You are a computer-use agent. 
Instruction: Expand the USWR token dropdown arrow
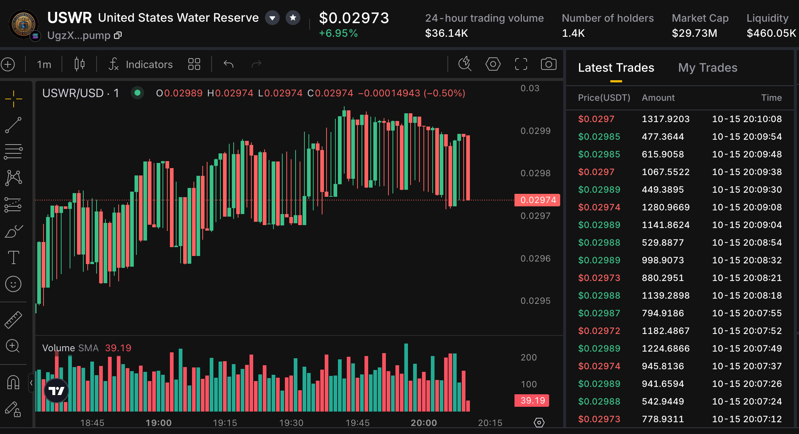click(272, 18)
